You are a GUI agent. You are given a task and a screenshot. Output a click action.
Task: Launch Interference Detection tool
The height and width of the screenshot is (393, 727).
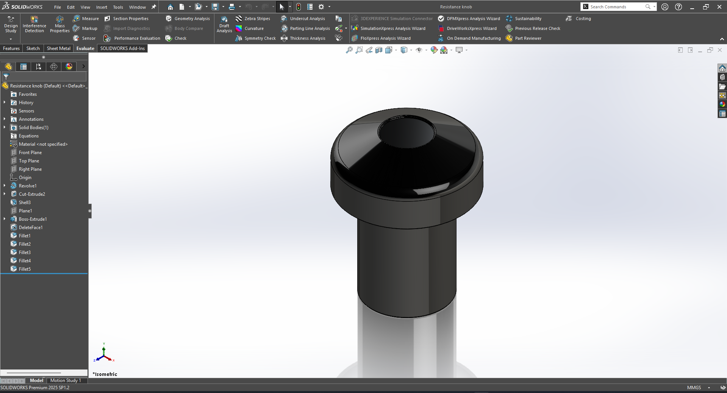tap(34, 20)
